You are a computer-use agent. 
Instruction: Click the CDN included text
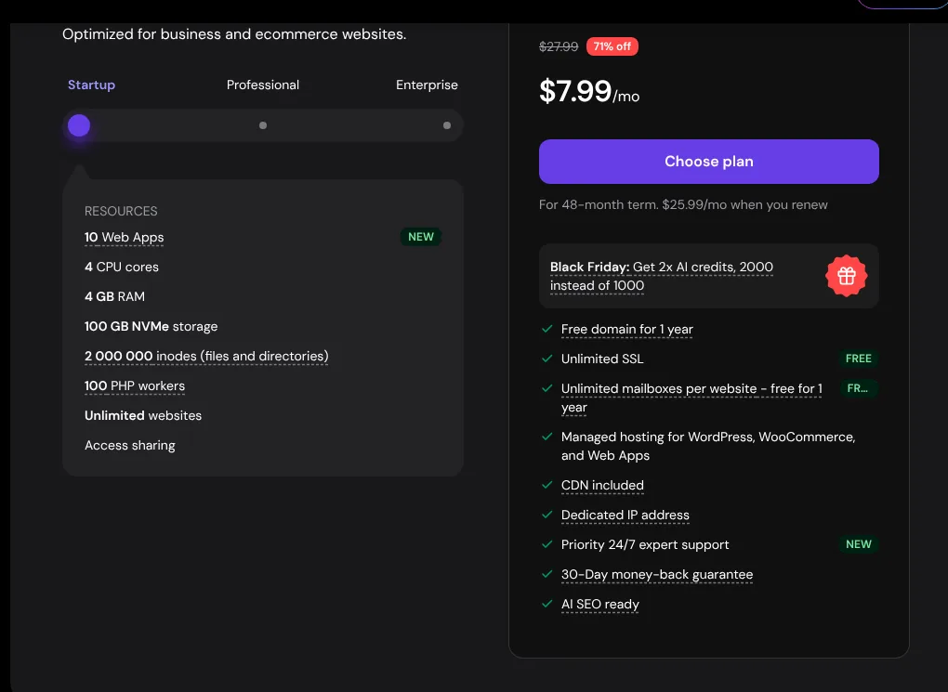[602, 485]
